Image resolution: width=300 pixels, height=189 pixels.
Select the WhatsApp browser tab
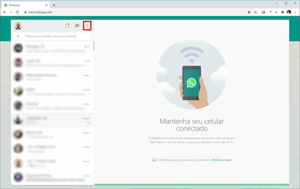26,5
